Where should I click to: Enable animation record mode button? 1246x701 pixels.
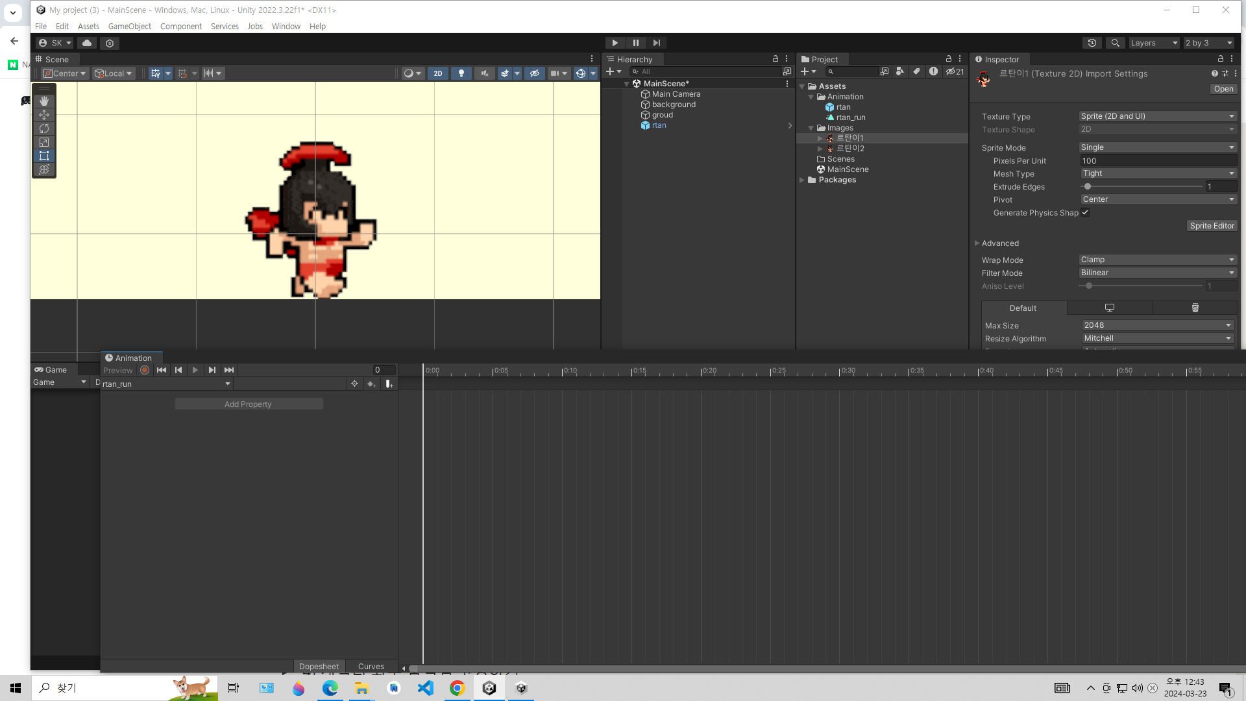tap(145, 370)
